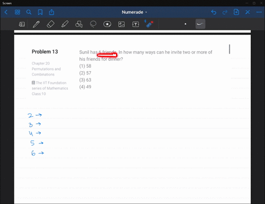
Task: Open the more options ellipsis menu
Action: (x=259, y=12)
